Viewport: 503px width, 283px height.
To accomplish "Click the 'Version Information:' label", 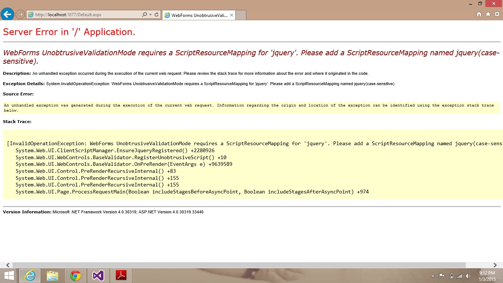I will click(27, 212).
